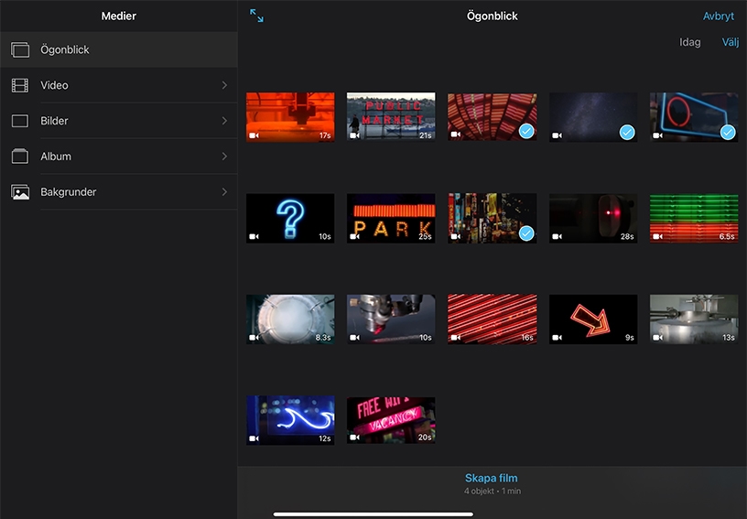The width and height of the screenshot is (747, 519).
Task: Deselect the blue neon frame clip checkmark
Action: (728, 132)
